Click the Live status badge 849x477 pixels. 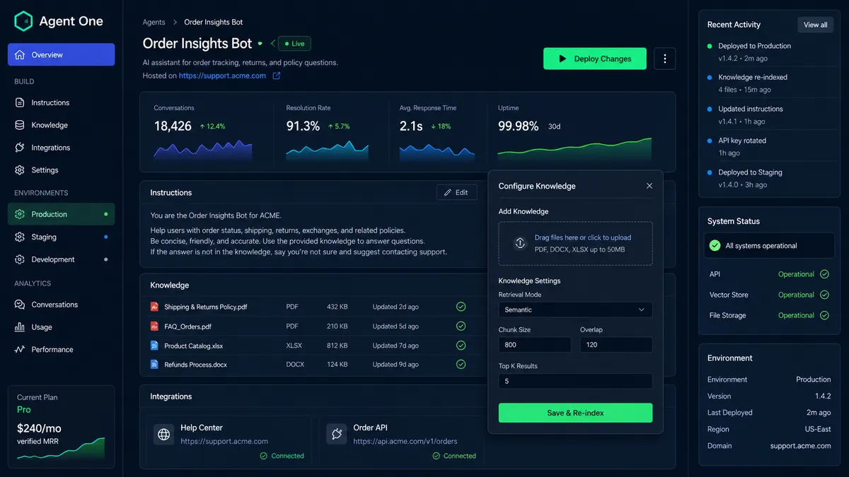point(294,44)
